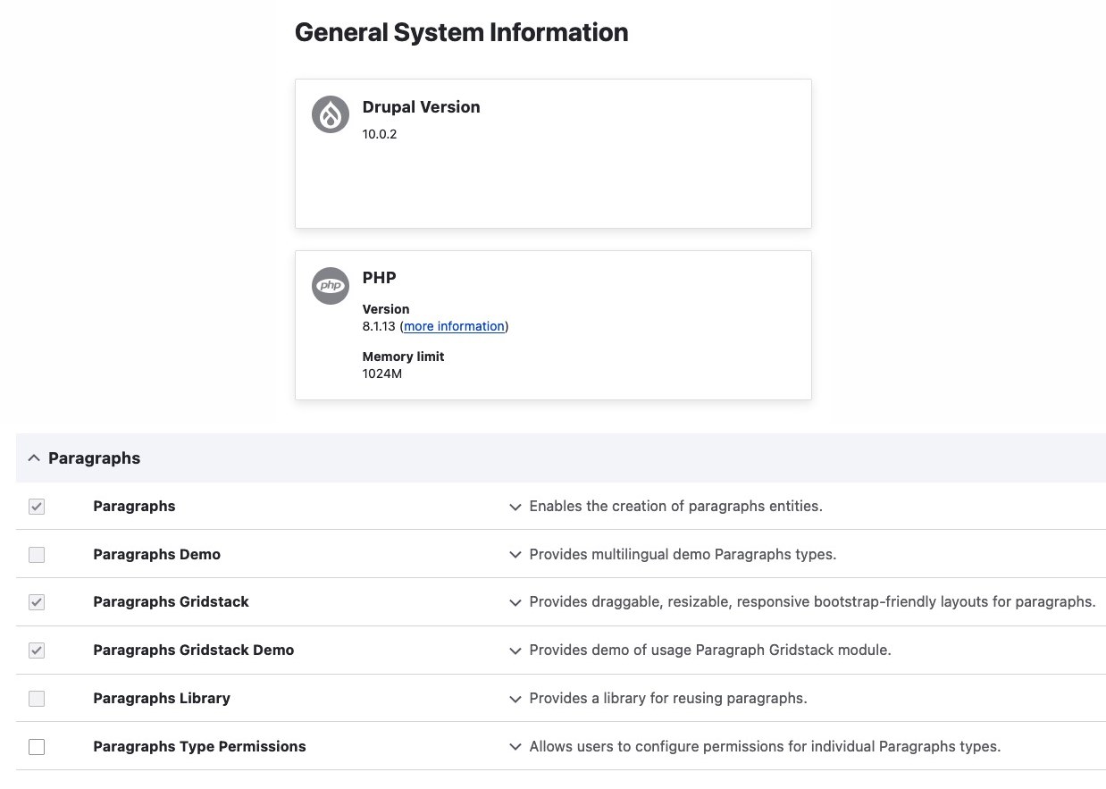Image resolution: width=1106 pixels, height=789 pixels.
Task: Click the Drupal Version card heading
Action: (421, 107)
